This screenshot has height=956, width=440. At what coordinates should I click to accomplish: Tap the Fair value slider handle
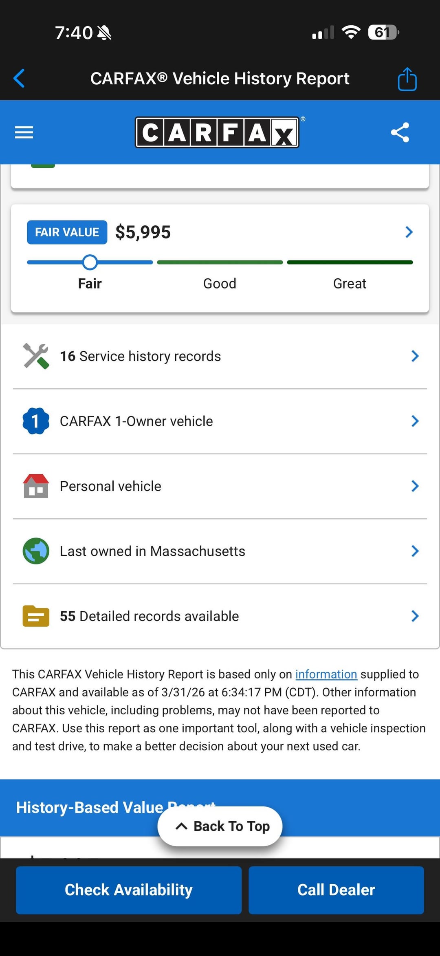tap(90, 262)
